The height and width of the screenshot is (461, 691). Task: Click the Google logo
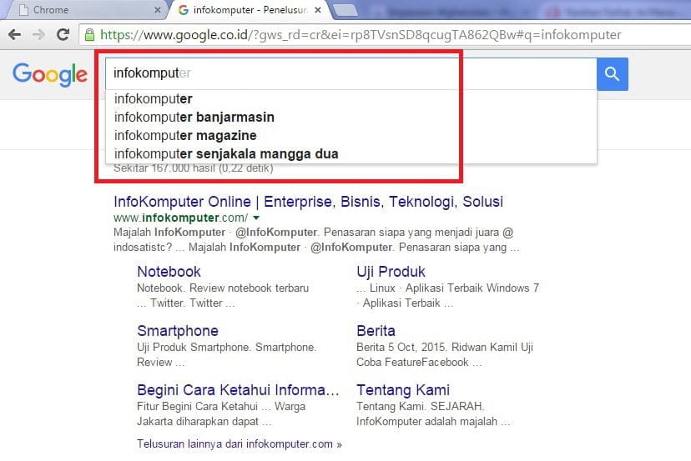50,74
